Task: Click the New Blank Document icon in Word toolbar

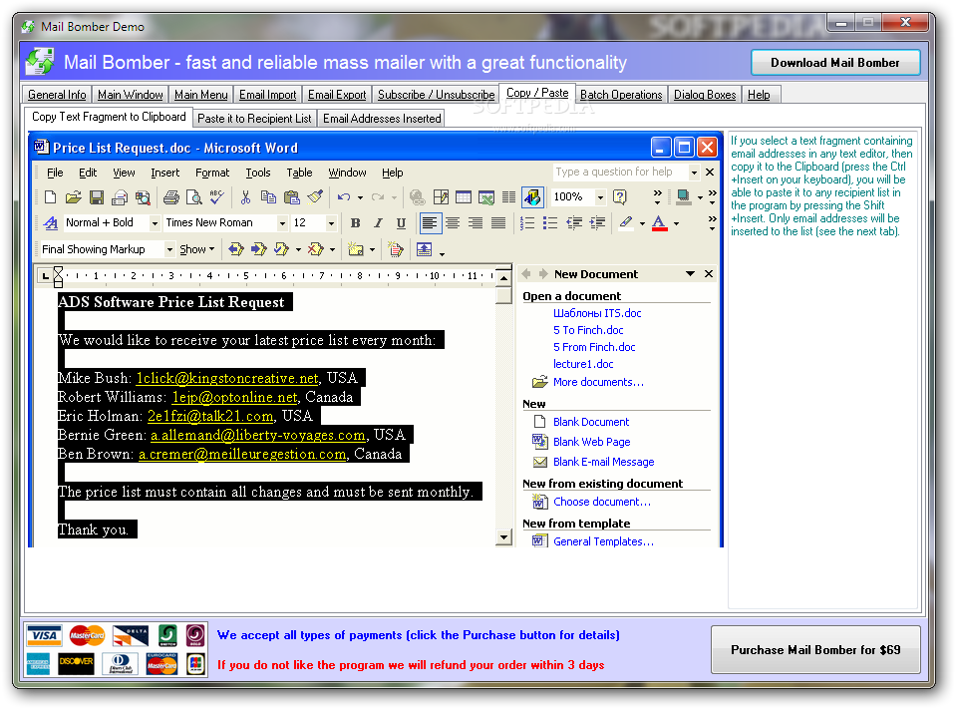Action: point(51,197)
